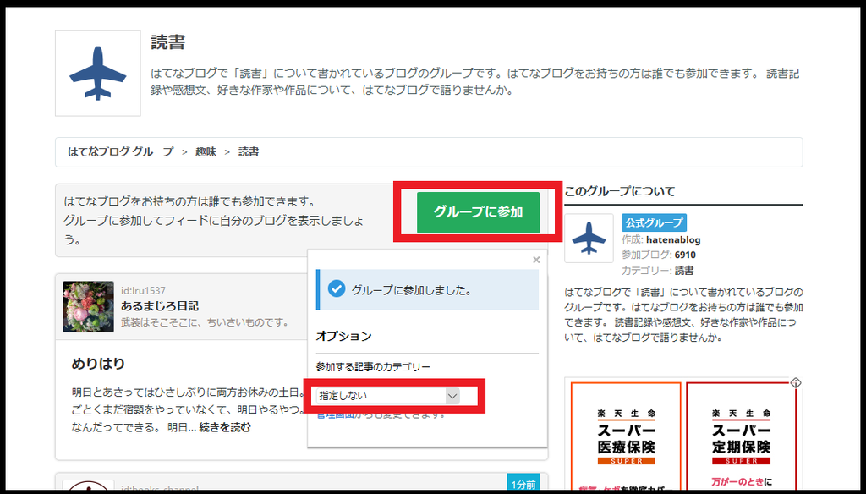Viewport: 866px width, 494px height.
Task: Click the ad info icon above the insurance ad
Action: click(795, 382)
